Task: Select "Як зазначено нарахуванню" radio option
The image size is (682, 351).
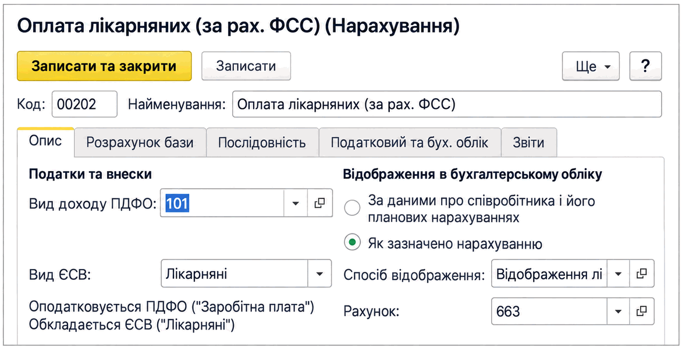Action: [x=352, y=243]
